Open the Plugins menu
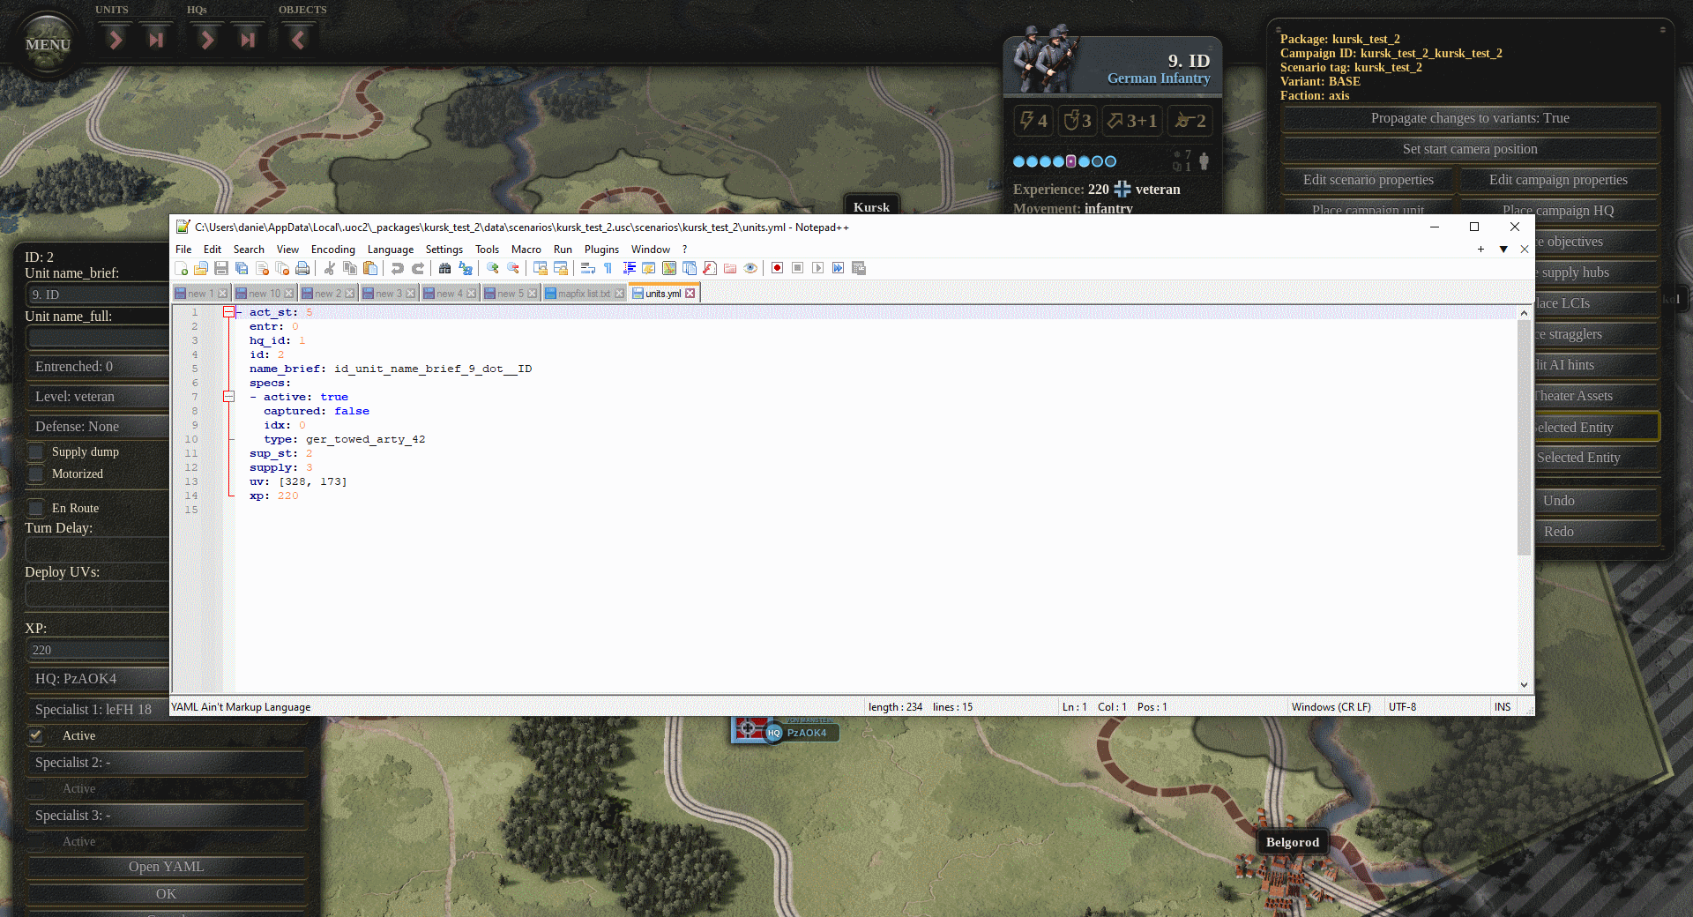This screenshot has width=1693, height=917. tap(601, 250)
